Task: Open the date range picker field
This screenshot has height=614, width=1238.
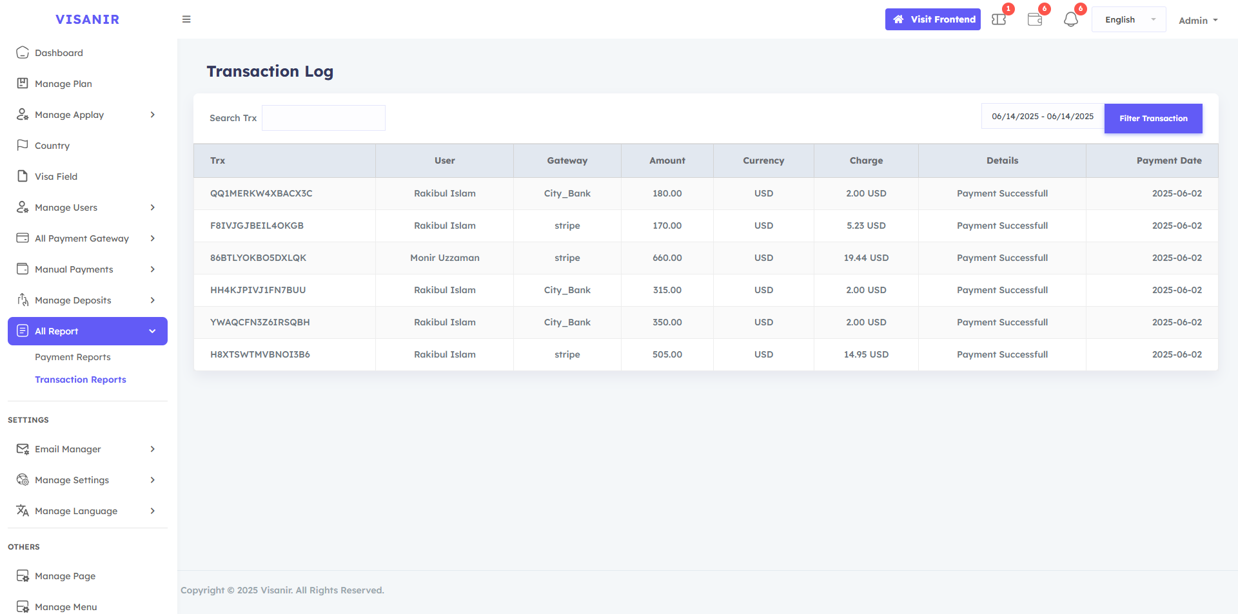Action: tap(1043, 116)
